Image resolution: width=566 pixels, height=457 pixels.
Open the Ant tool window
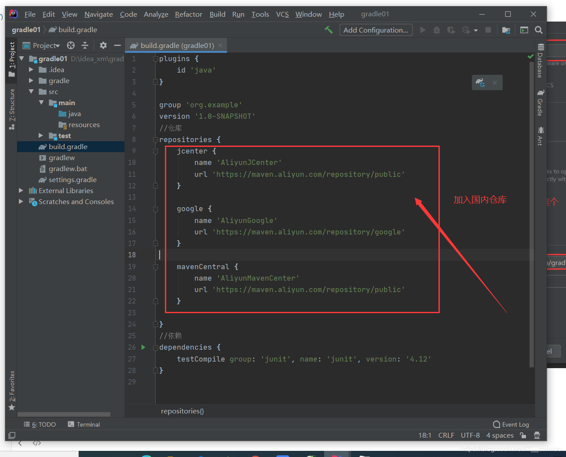click(x=540, y=136)
